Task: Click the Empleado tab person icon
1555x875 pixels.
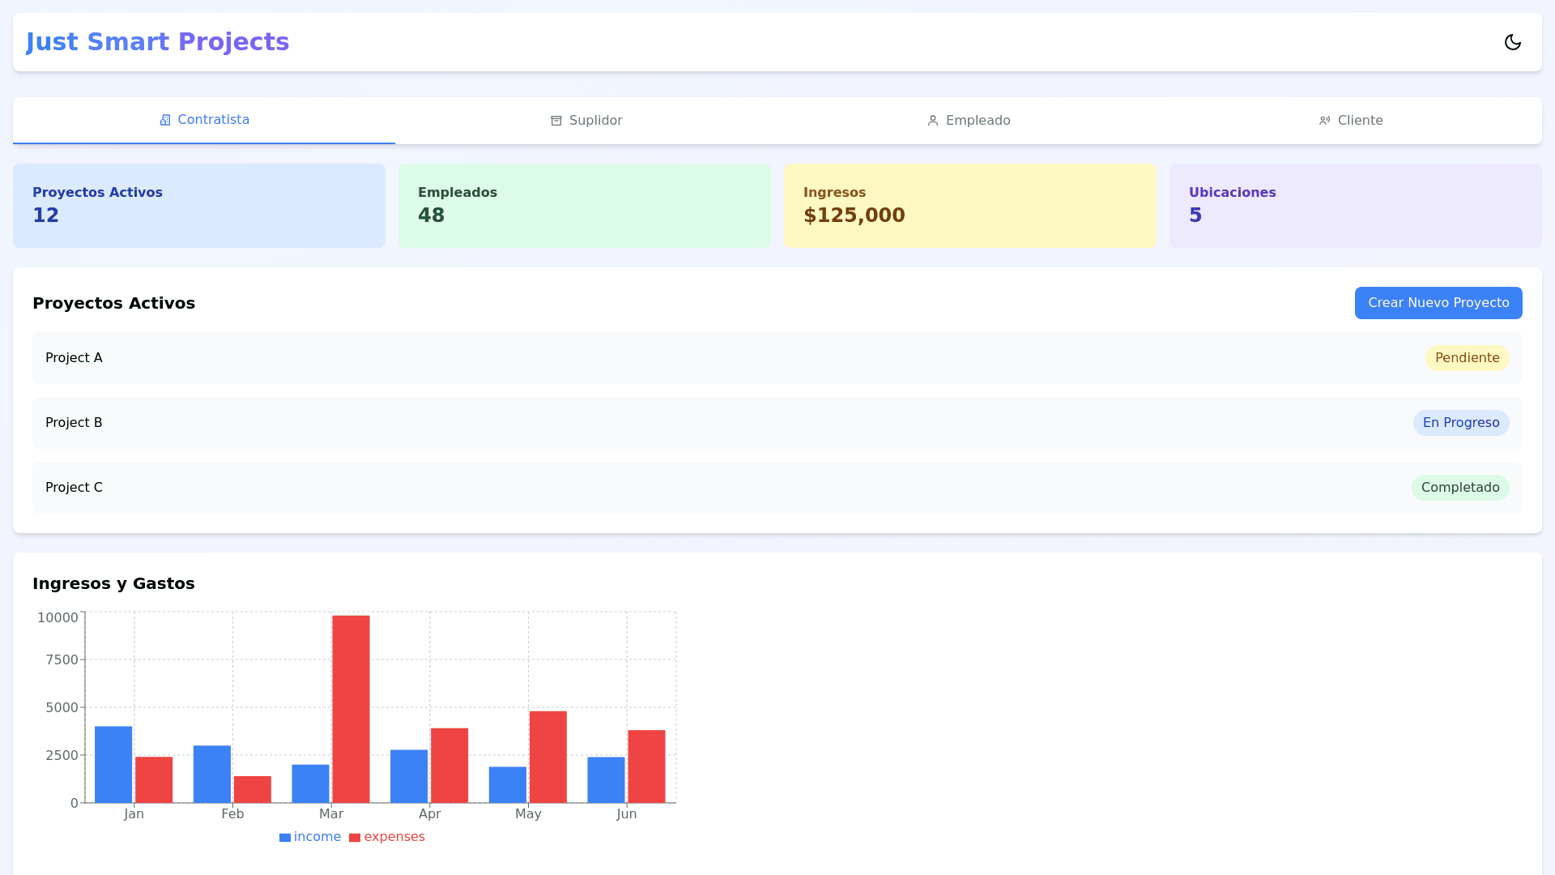Action: 933,121
